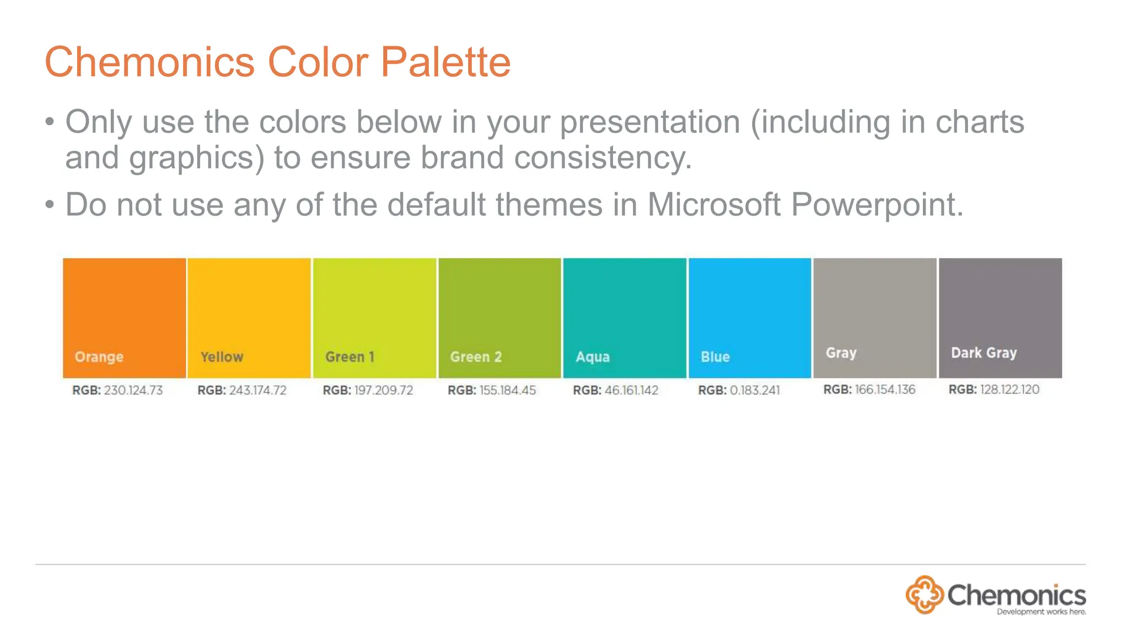
Task: Choose the Green 2 color swatch
Action: coord(499,318)
